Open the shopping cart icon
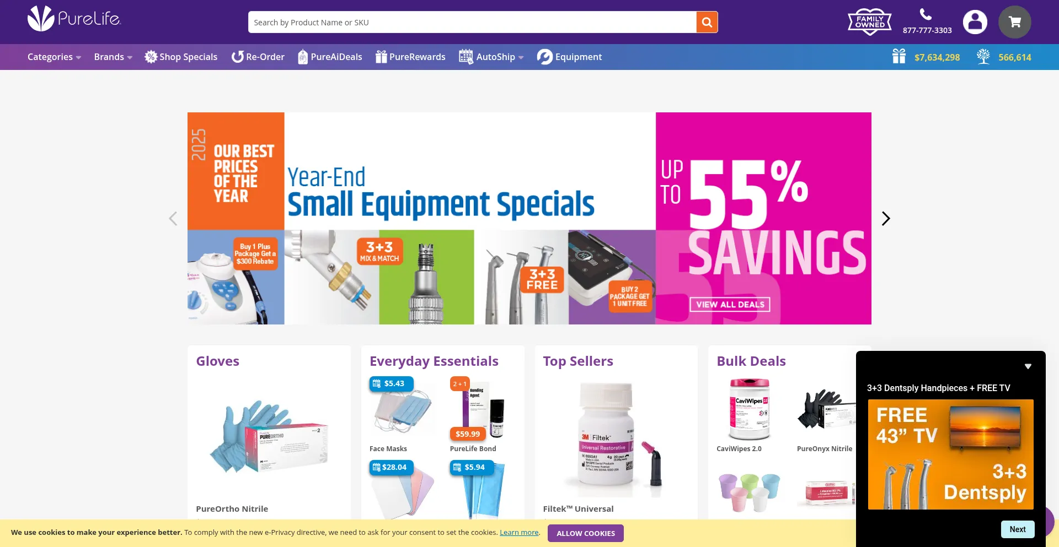The image size is (1059, 547). coord(1014,22)
